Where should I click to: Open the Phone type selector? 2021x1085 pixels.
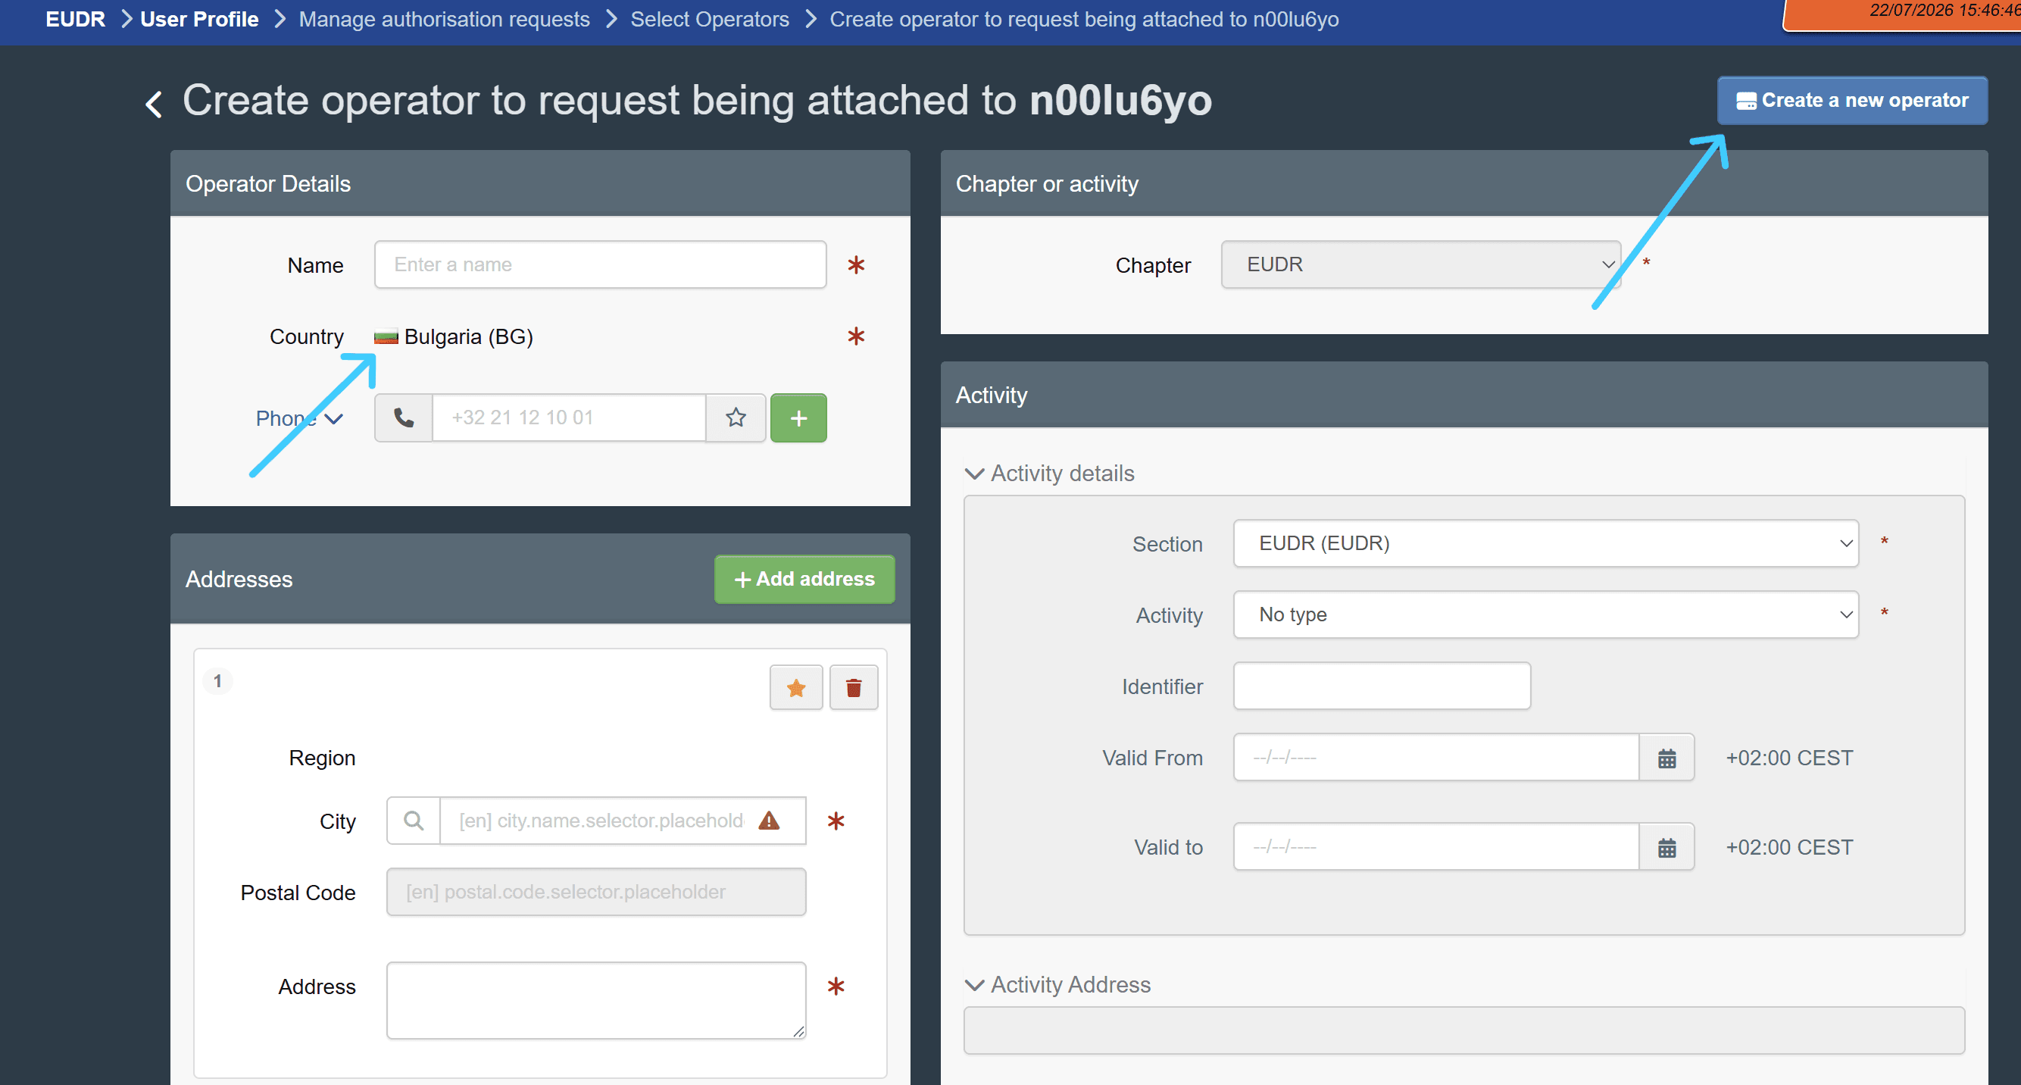[x=299, y=418]
